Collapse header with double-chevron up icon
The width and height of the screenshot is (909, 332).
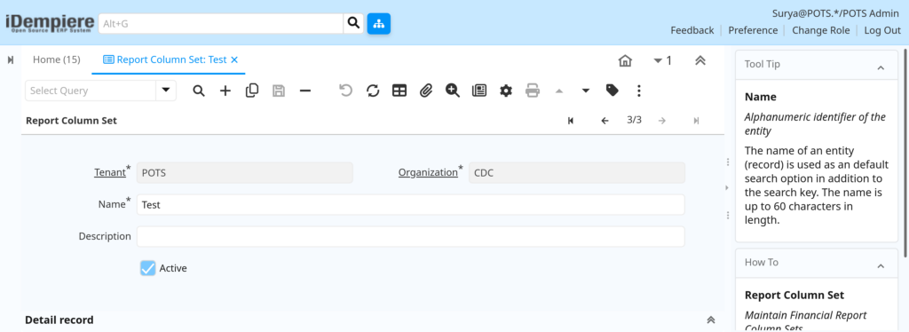[x=700, y=60]
